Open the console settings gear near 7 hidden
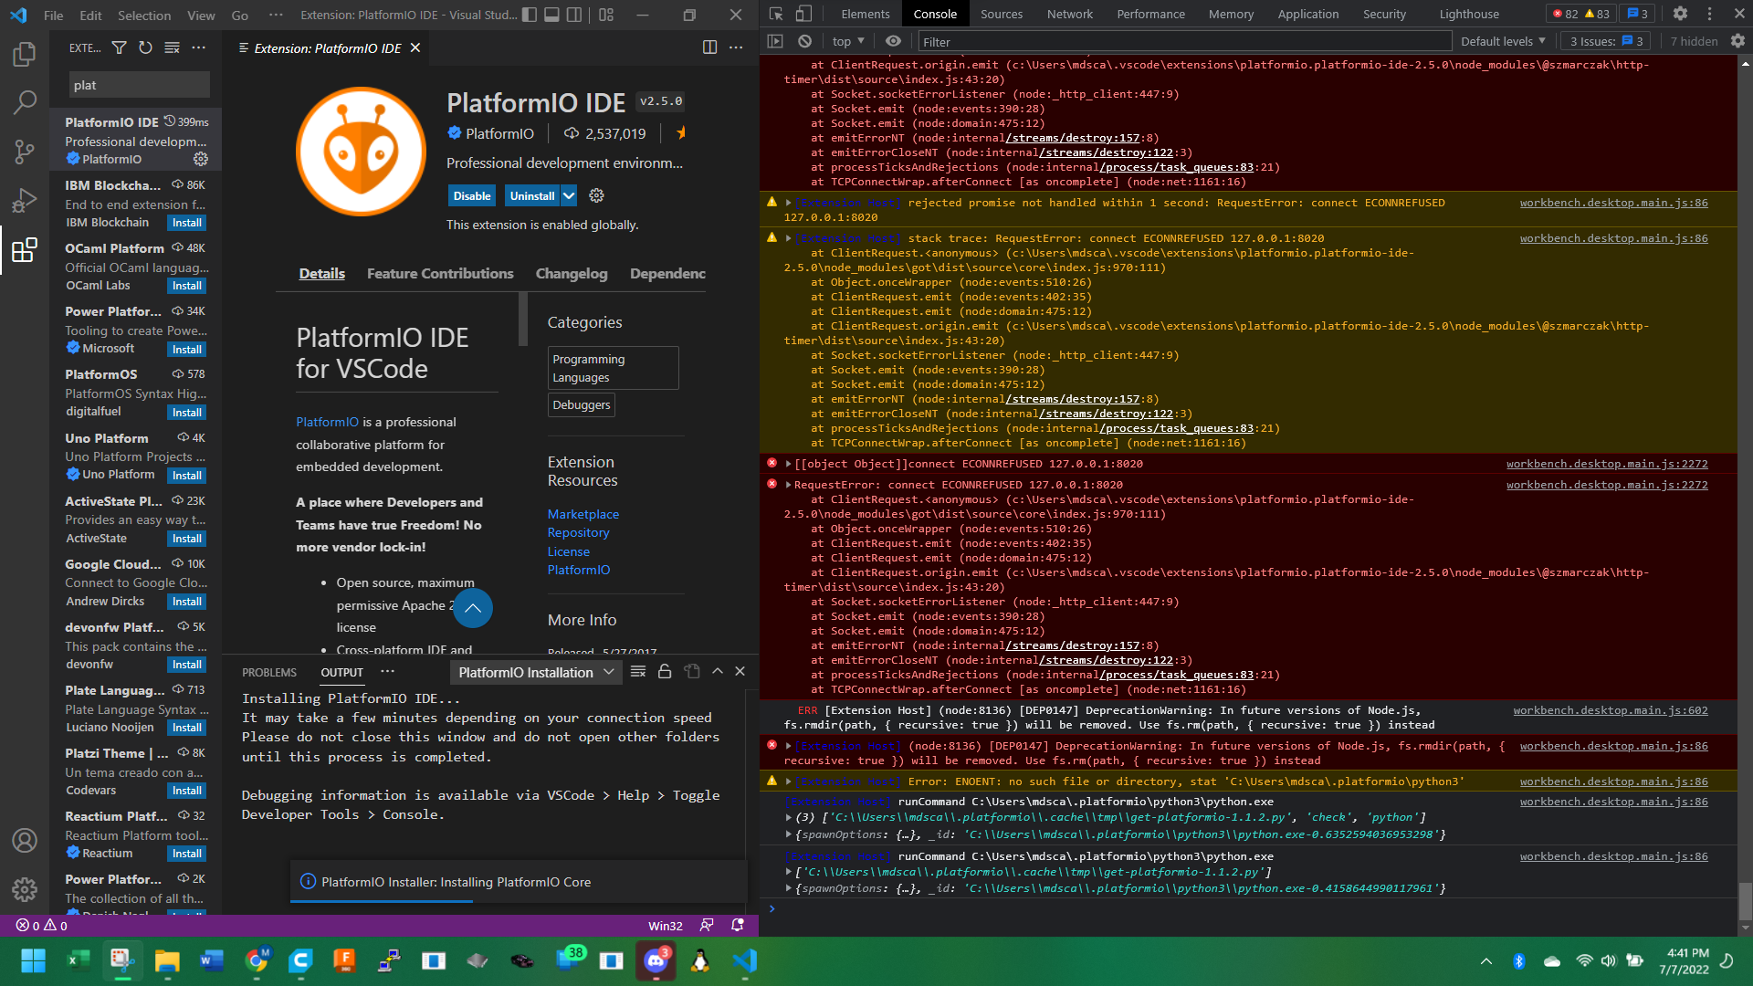The image size is (1753, 986). [x=1737, y=41]
